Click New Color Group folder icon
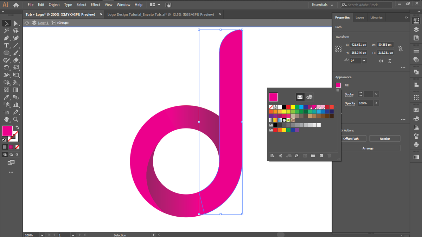422x237 pixels. click(x=313, y=156)
